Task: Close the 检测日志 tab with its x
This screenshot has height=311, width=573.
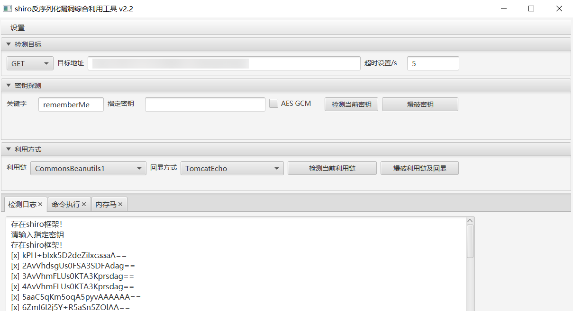Action: [40, 204]
